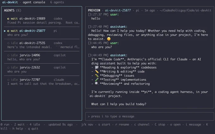Click the idle status circle for ai-devkit-27535
This screenshot has width=215, height=134.
pyautogui.click(x=8, y=43)
